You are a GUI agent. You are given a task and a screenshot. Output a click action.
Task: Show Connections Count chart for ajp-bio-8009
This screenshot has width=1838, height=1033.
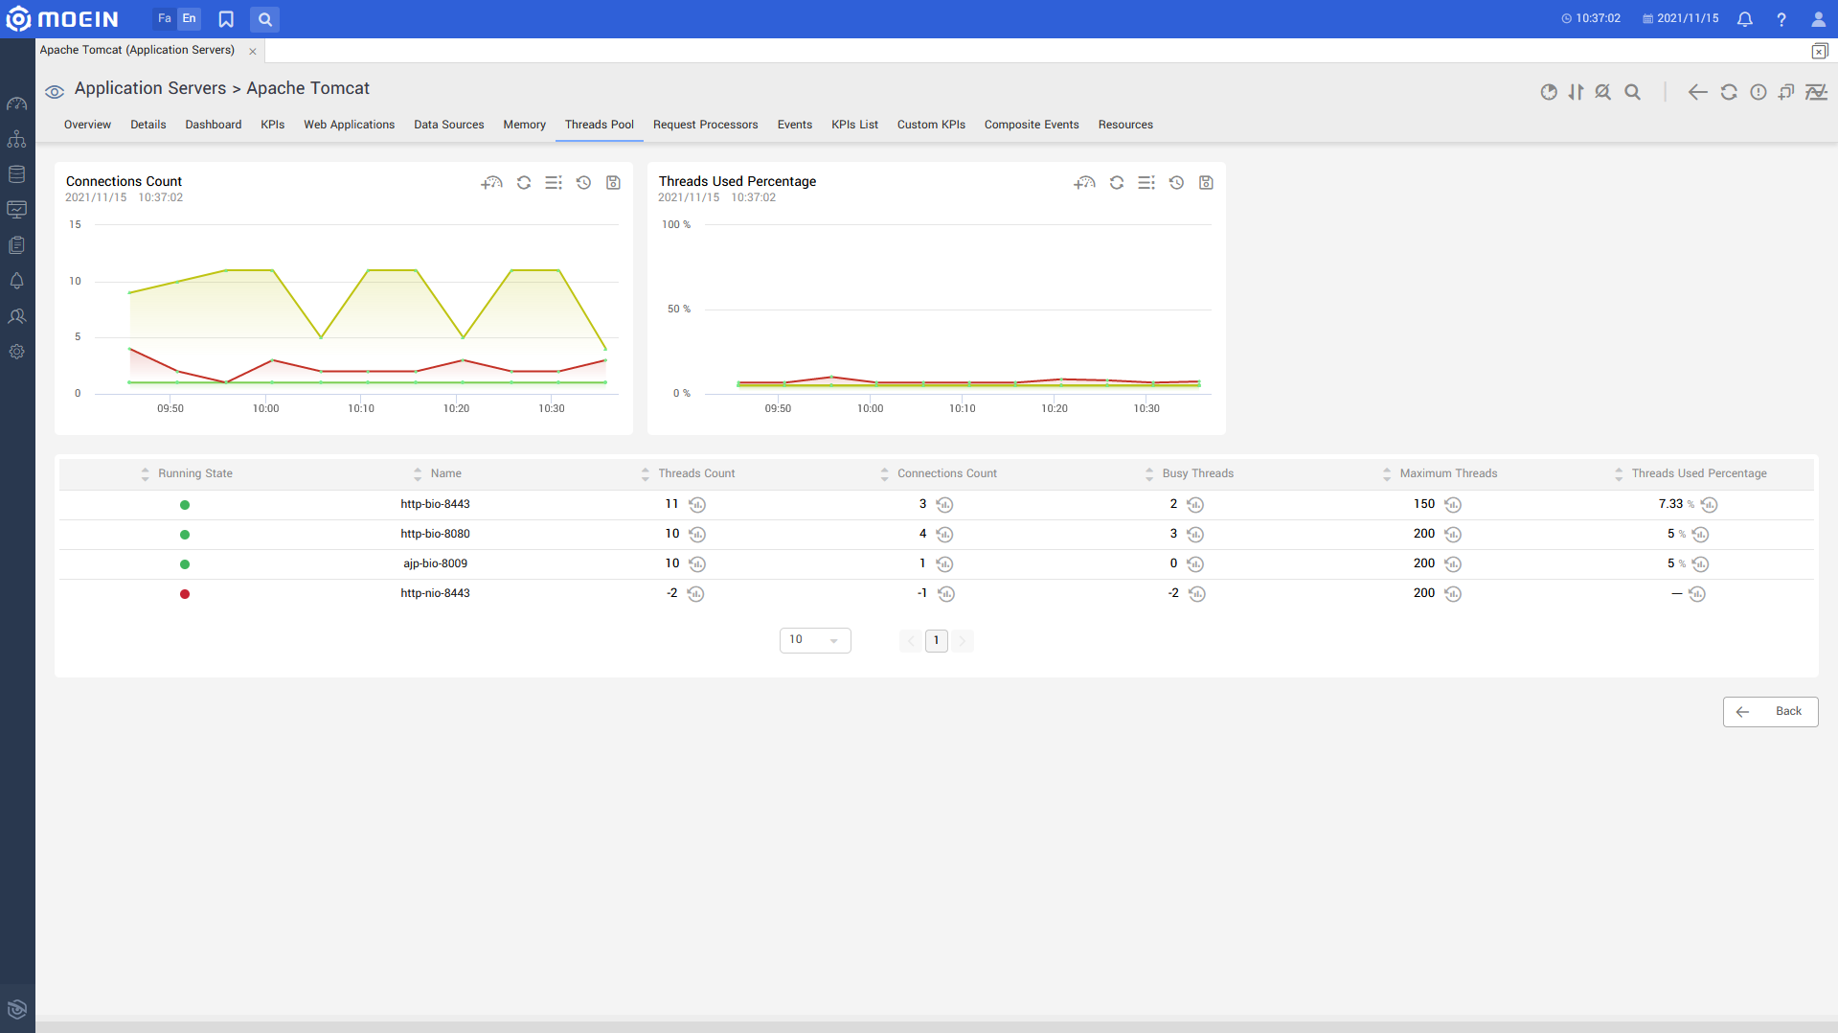[944, 564]
